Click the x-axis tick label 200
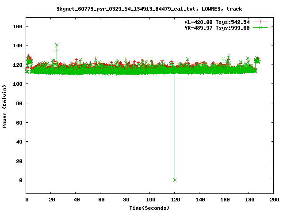 [x=274, y=200]
